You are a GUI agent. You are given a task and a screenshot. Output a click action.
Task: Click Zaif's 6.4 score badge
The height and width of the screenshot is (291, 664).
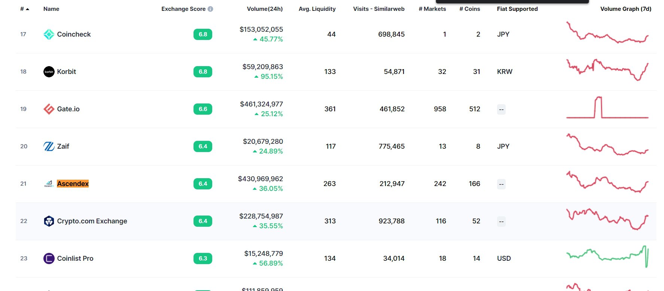pyautogui.click(x=203, y=146)
